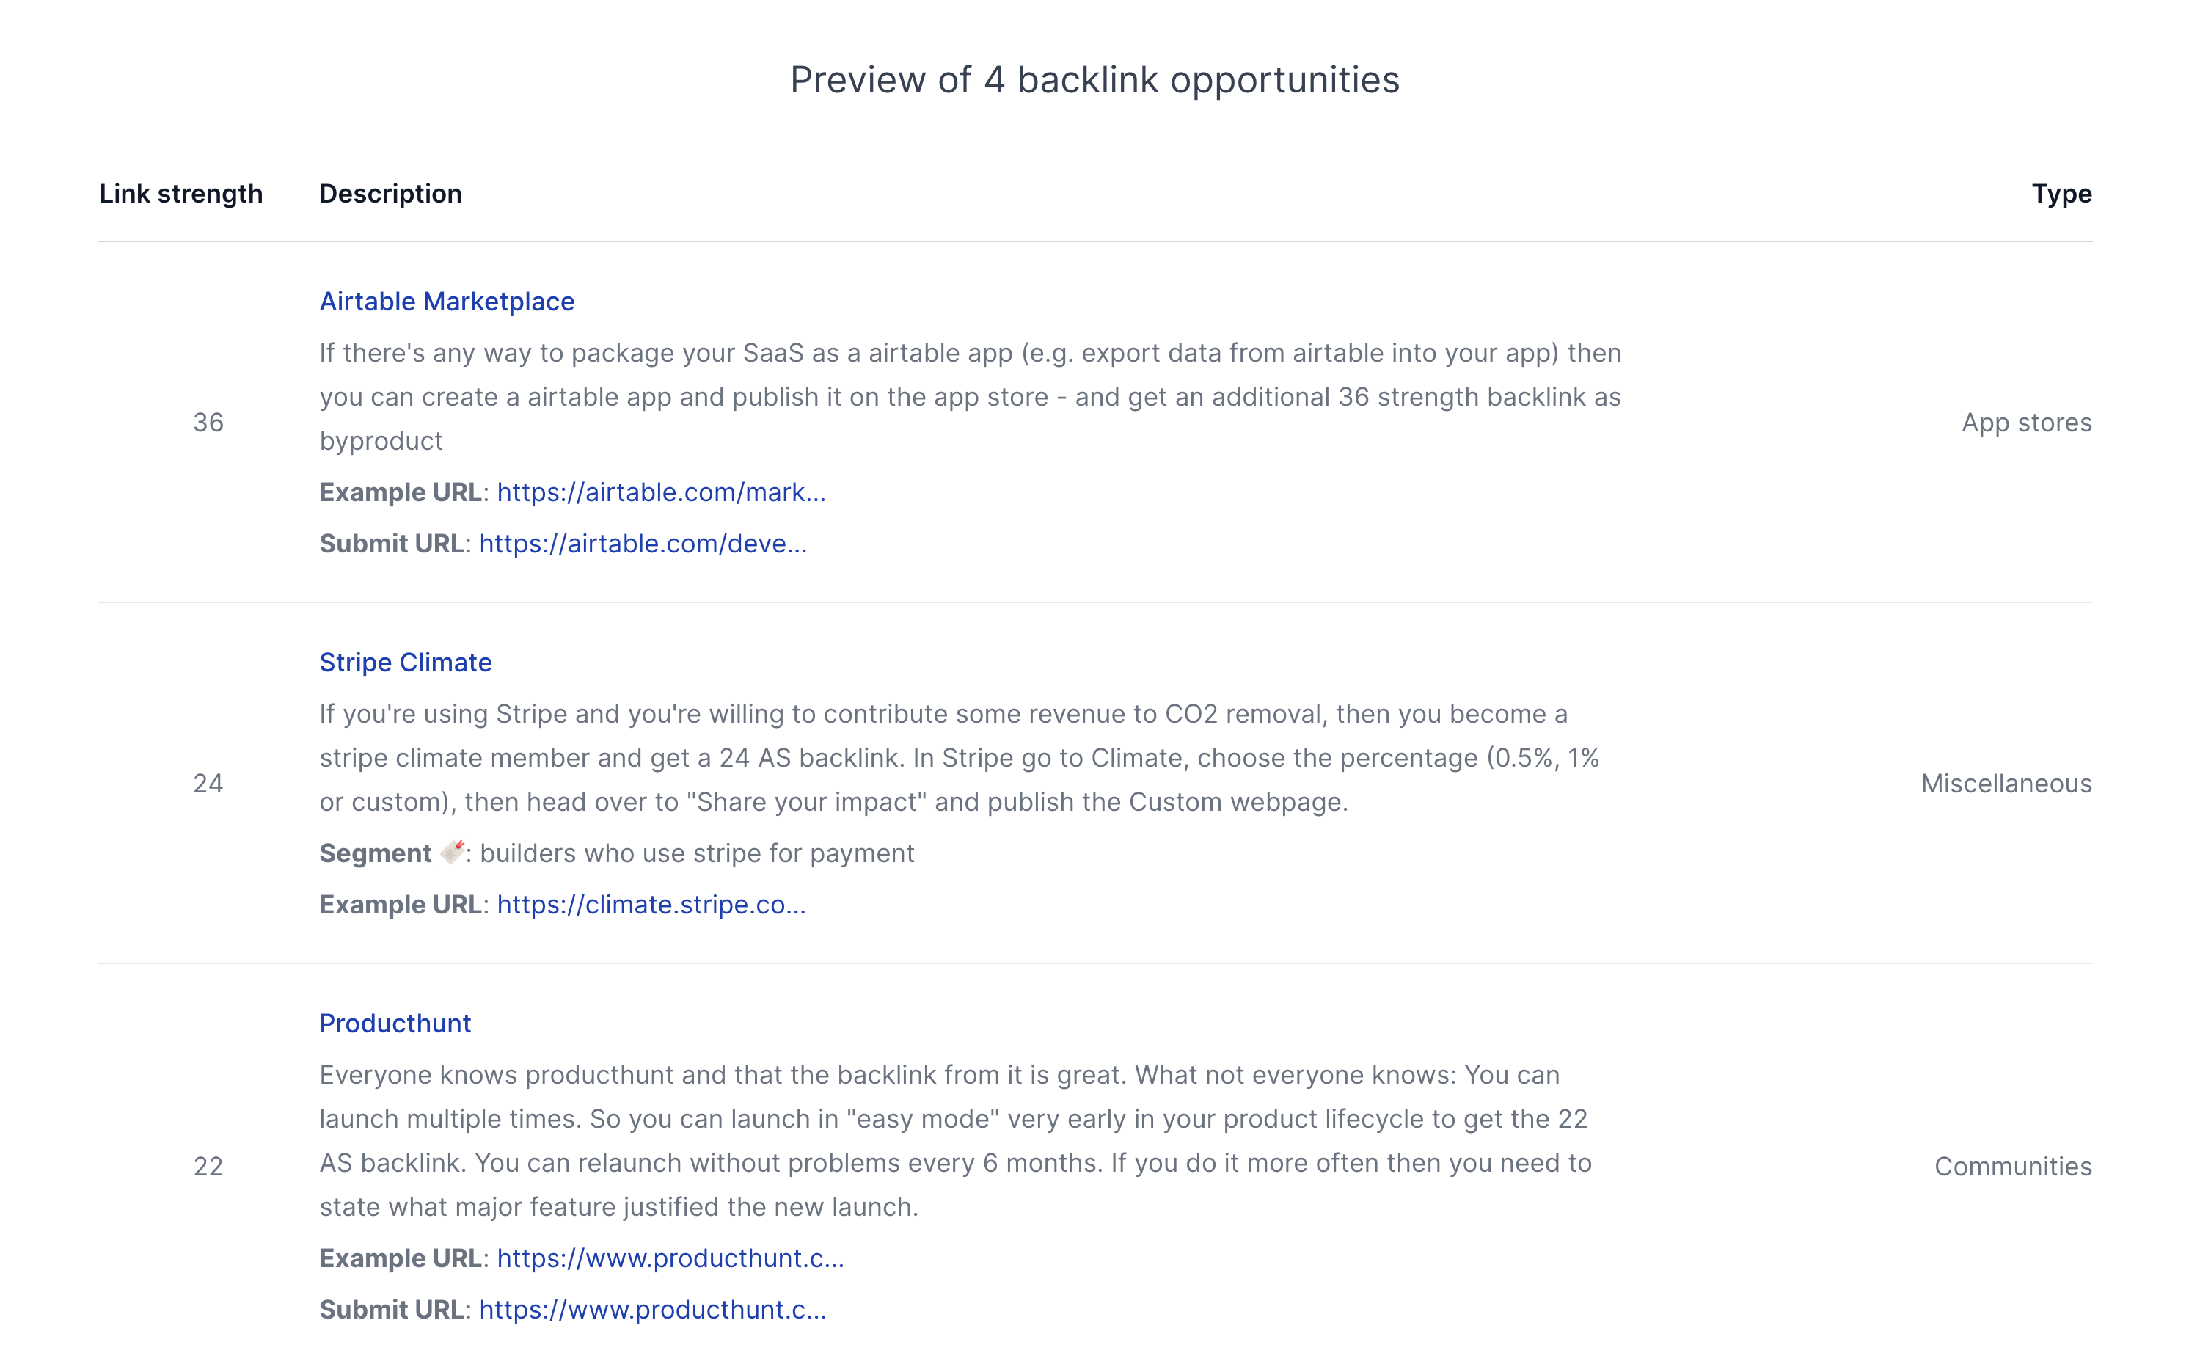
Task: Click the Description column header
Action: pyautogui.click(x=390, y=193)
